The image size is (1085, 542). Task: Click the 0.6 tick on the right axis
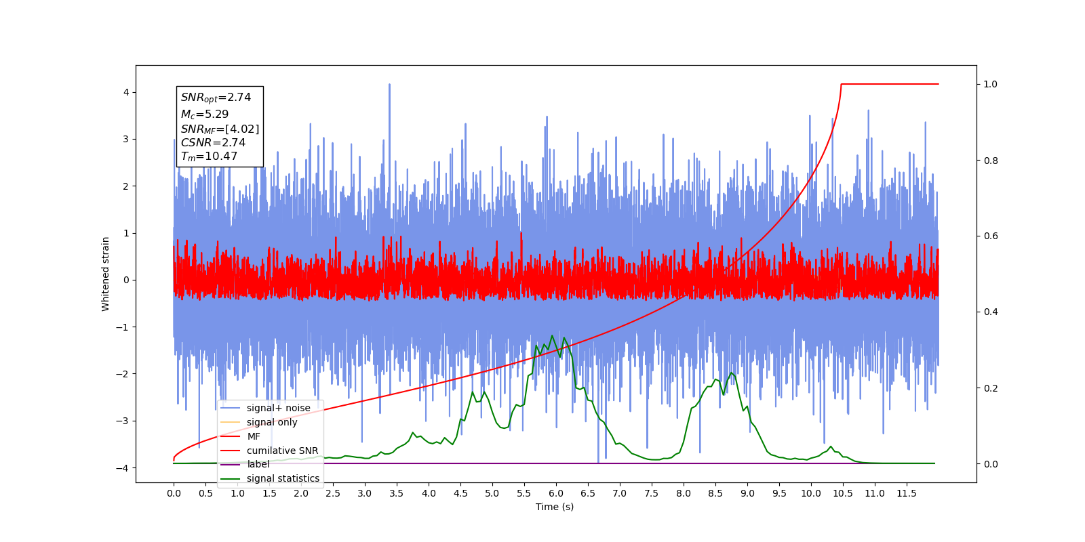[x=991, y=236]
